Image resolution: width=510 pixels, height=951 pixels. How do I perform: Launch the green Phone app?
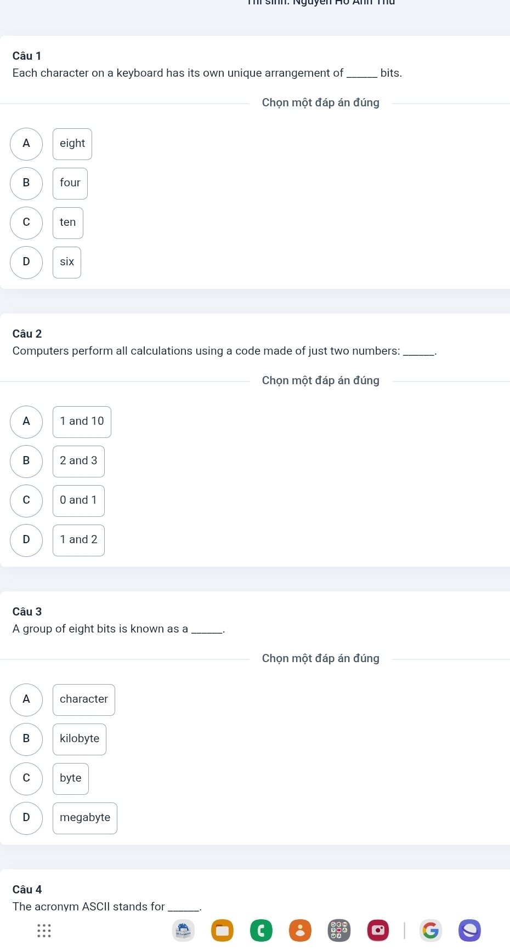tap(261, 930)
